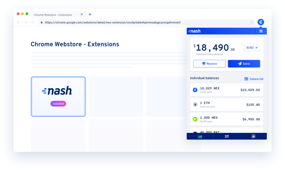Click the macOS yellow minimize button

(22, 14)
